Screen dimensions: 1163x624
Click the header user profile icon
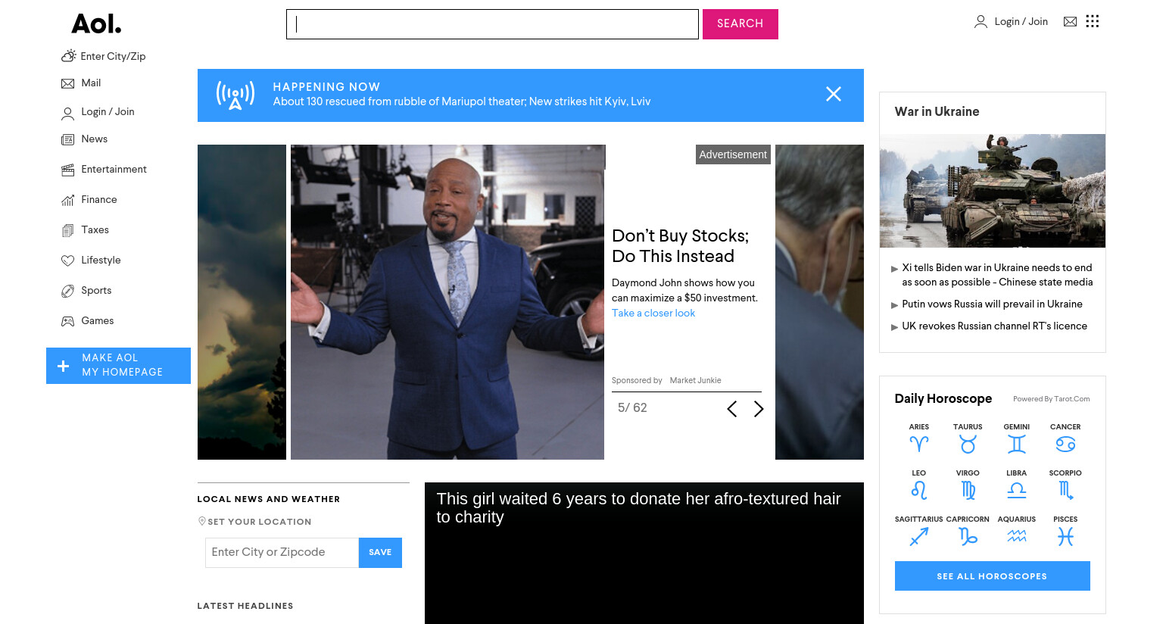coord(981,21)
